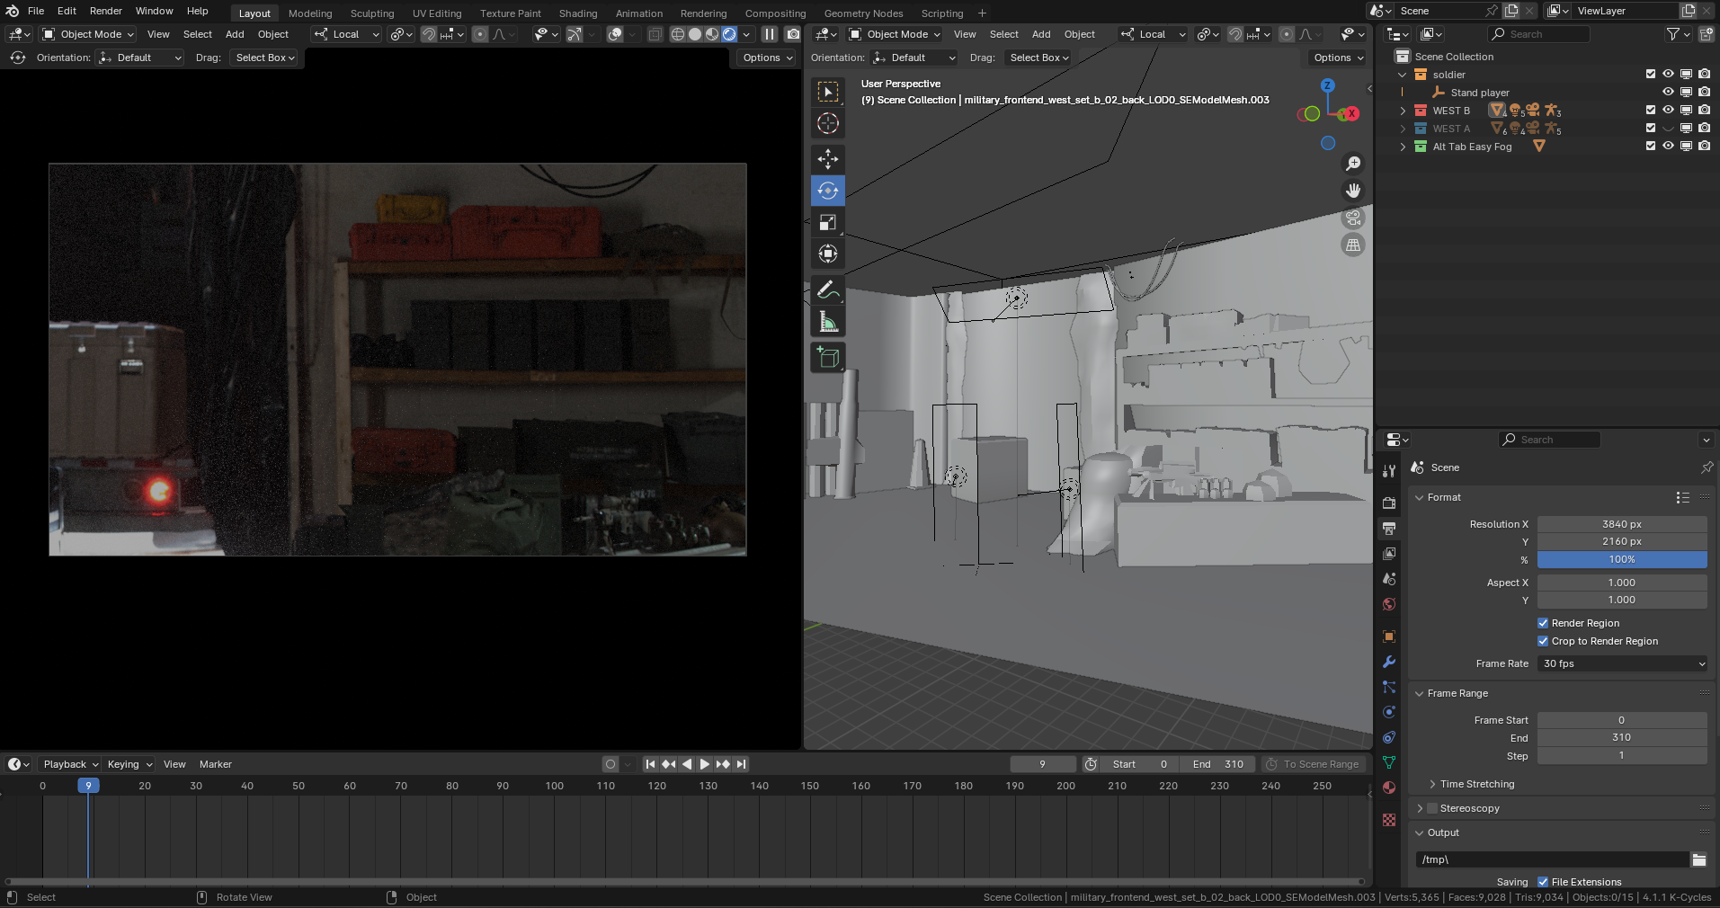Toggle exclude checkbox for soldier collection
This screenshot has width=1720, height=908.
[1651, 75]
